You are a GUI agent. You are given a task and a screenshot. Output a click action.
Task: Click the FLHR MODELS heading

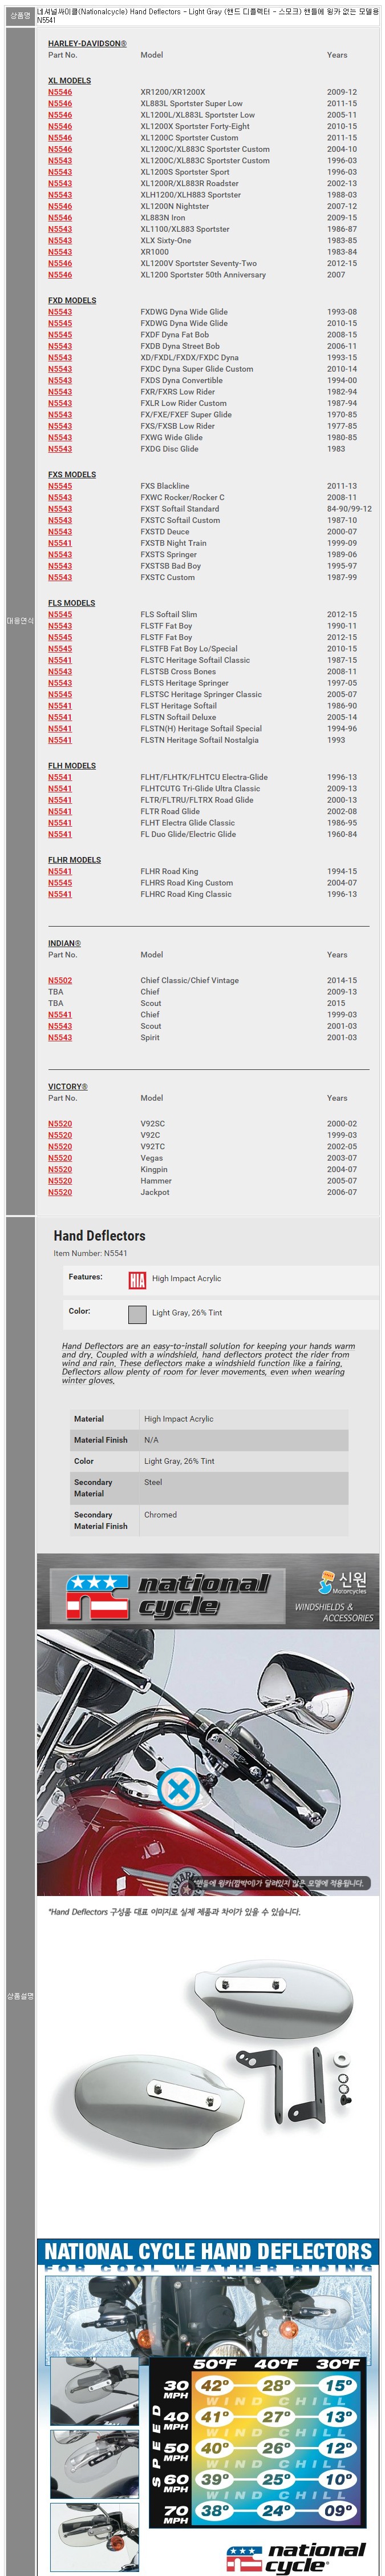[74, 860]
